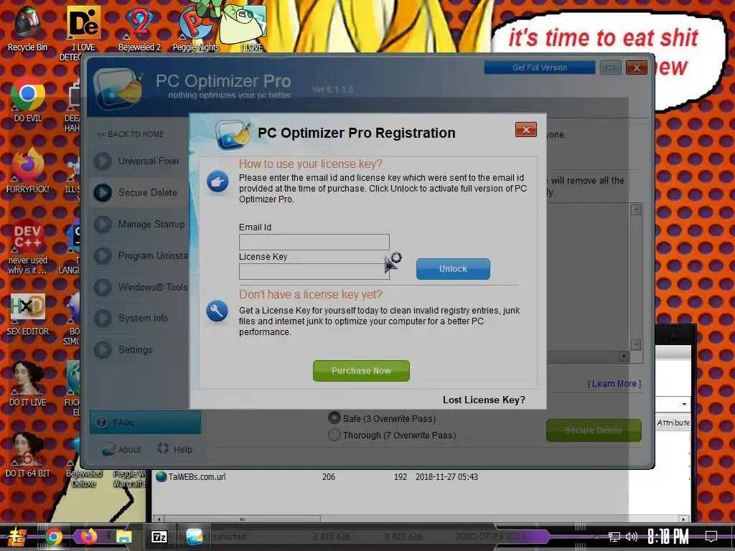The image size is (735, 551).
Task: Open Settings in the sidebar
Action: click(x=135, y=349)
